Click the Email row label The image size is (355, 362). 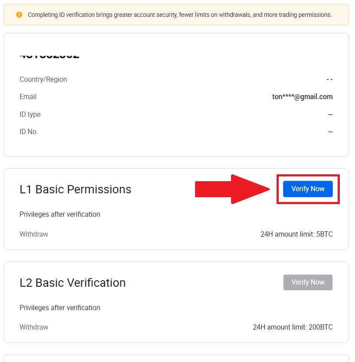point(28,96)
